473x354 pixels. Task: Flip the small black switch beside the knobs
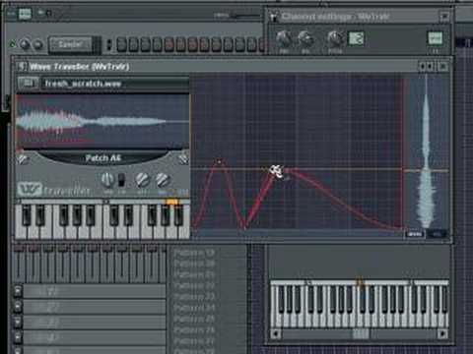[x=121, y=180]
